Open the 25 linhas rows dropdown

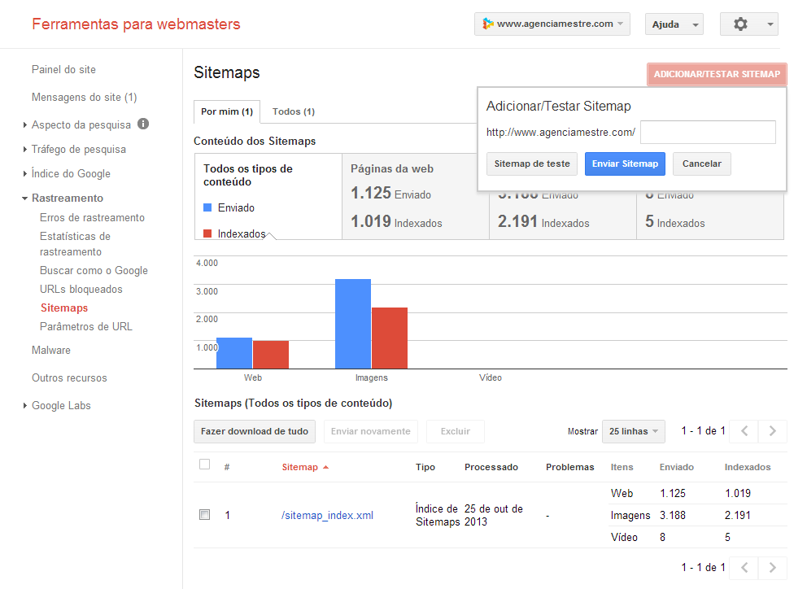(x=633, y=431)
